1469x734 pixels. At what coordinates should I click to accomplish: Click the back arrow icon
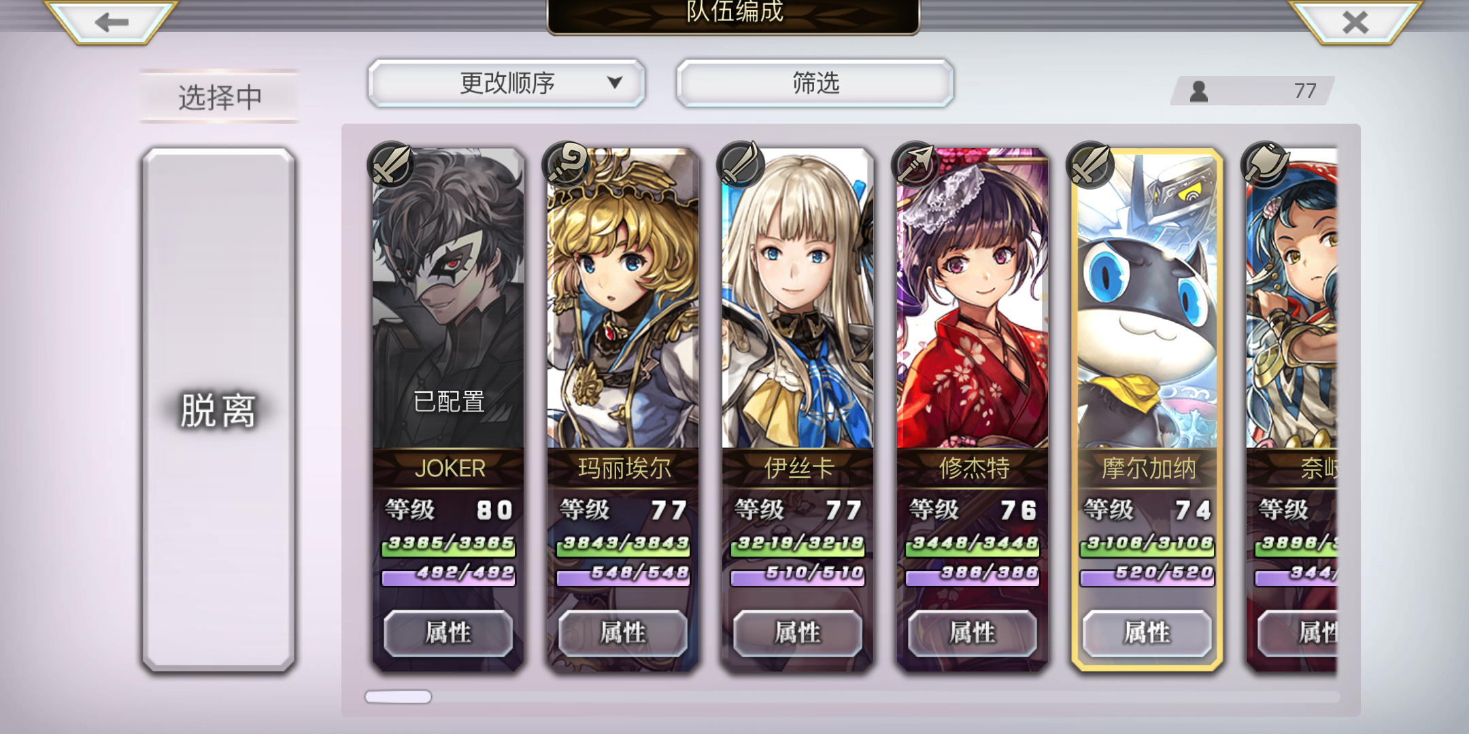(112, 22)
